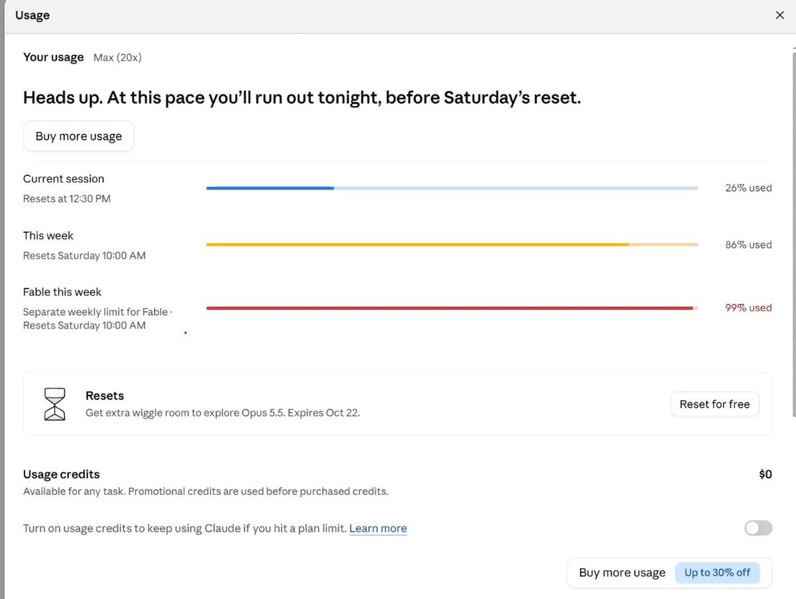Viewport: 796px width, 599px height.
Task: Click the 86% used text
Action: pos(748,245)
